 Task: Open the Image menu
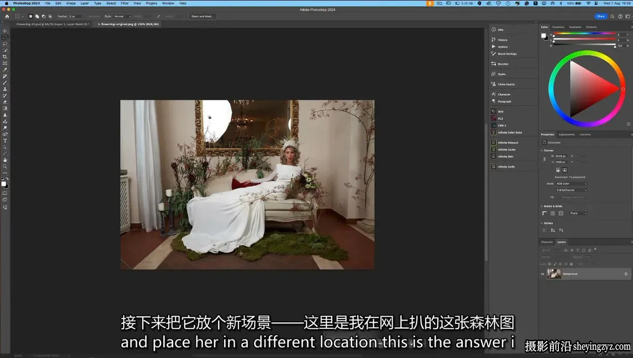pyautogui.click(x=71, y=3)
